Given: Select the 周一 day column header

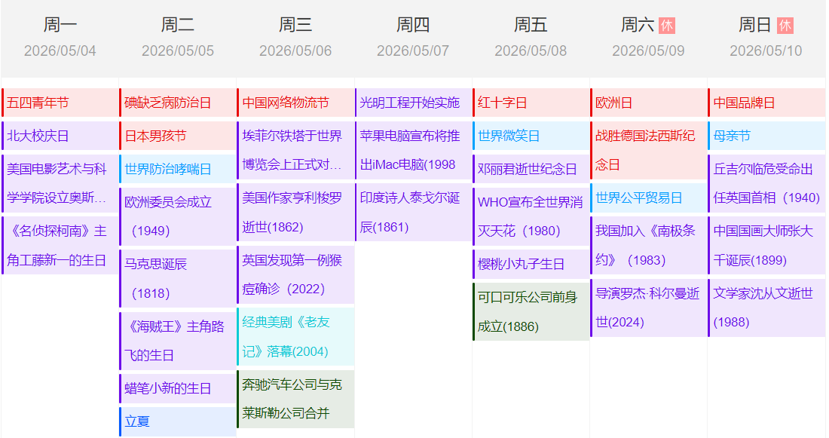Looking at the screenshot, I should tap(60, 38).
